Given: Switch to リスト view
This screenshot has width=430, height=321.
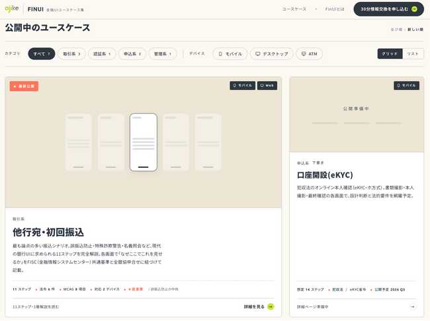Looking at the screenshot, I should click(413, 54).
